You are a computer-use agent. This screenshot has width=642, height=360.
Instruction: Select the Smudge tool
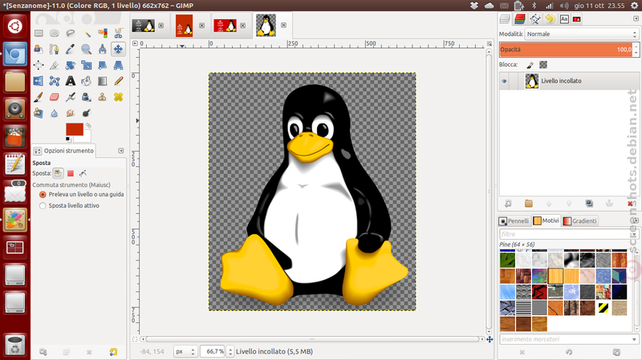coord(71,113)
